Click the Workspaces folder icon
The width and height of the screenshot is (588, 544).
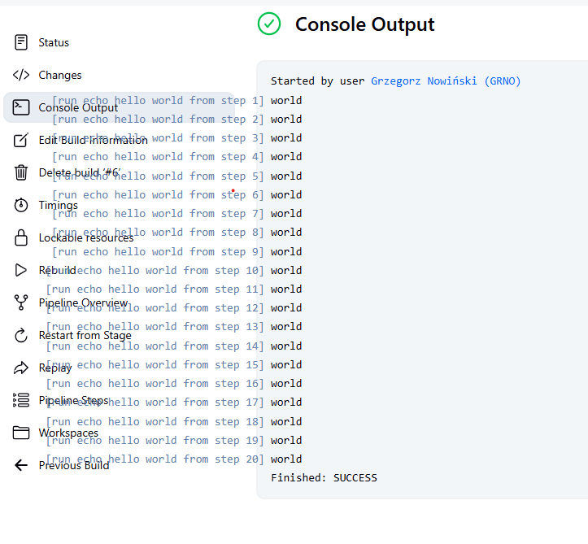tap(21, 433)
